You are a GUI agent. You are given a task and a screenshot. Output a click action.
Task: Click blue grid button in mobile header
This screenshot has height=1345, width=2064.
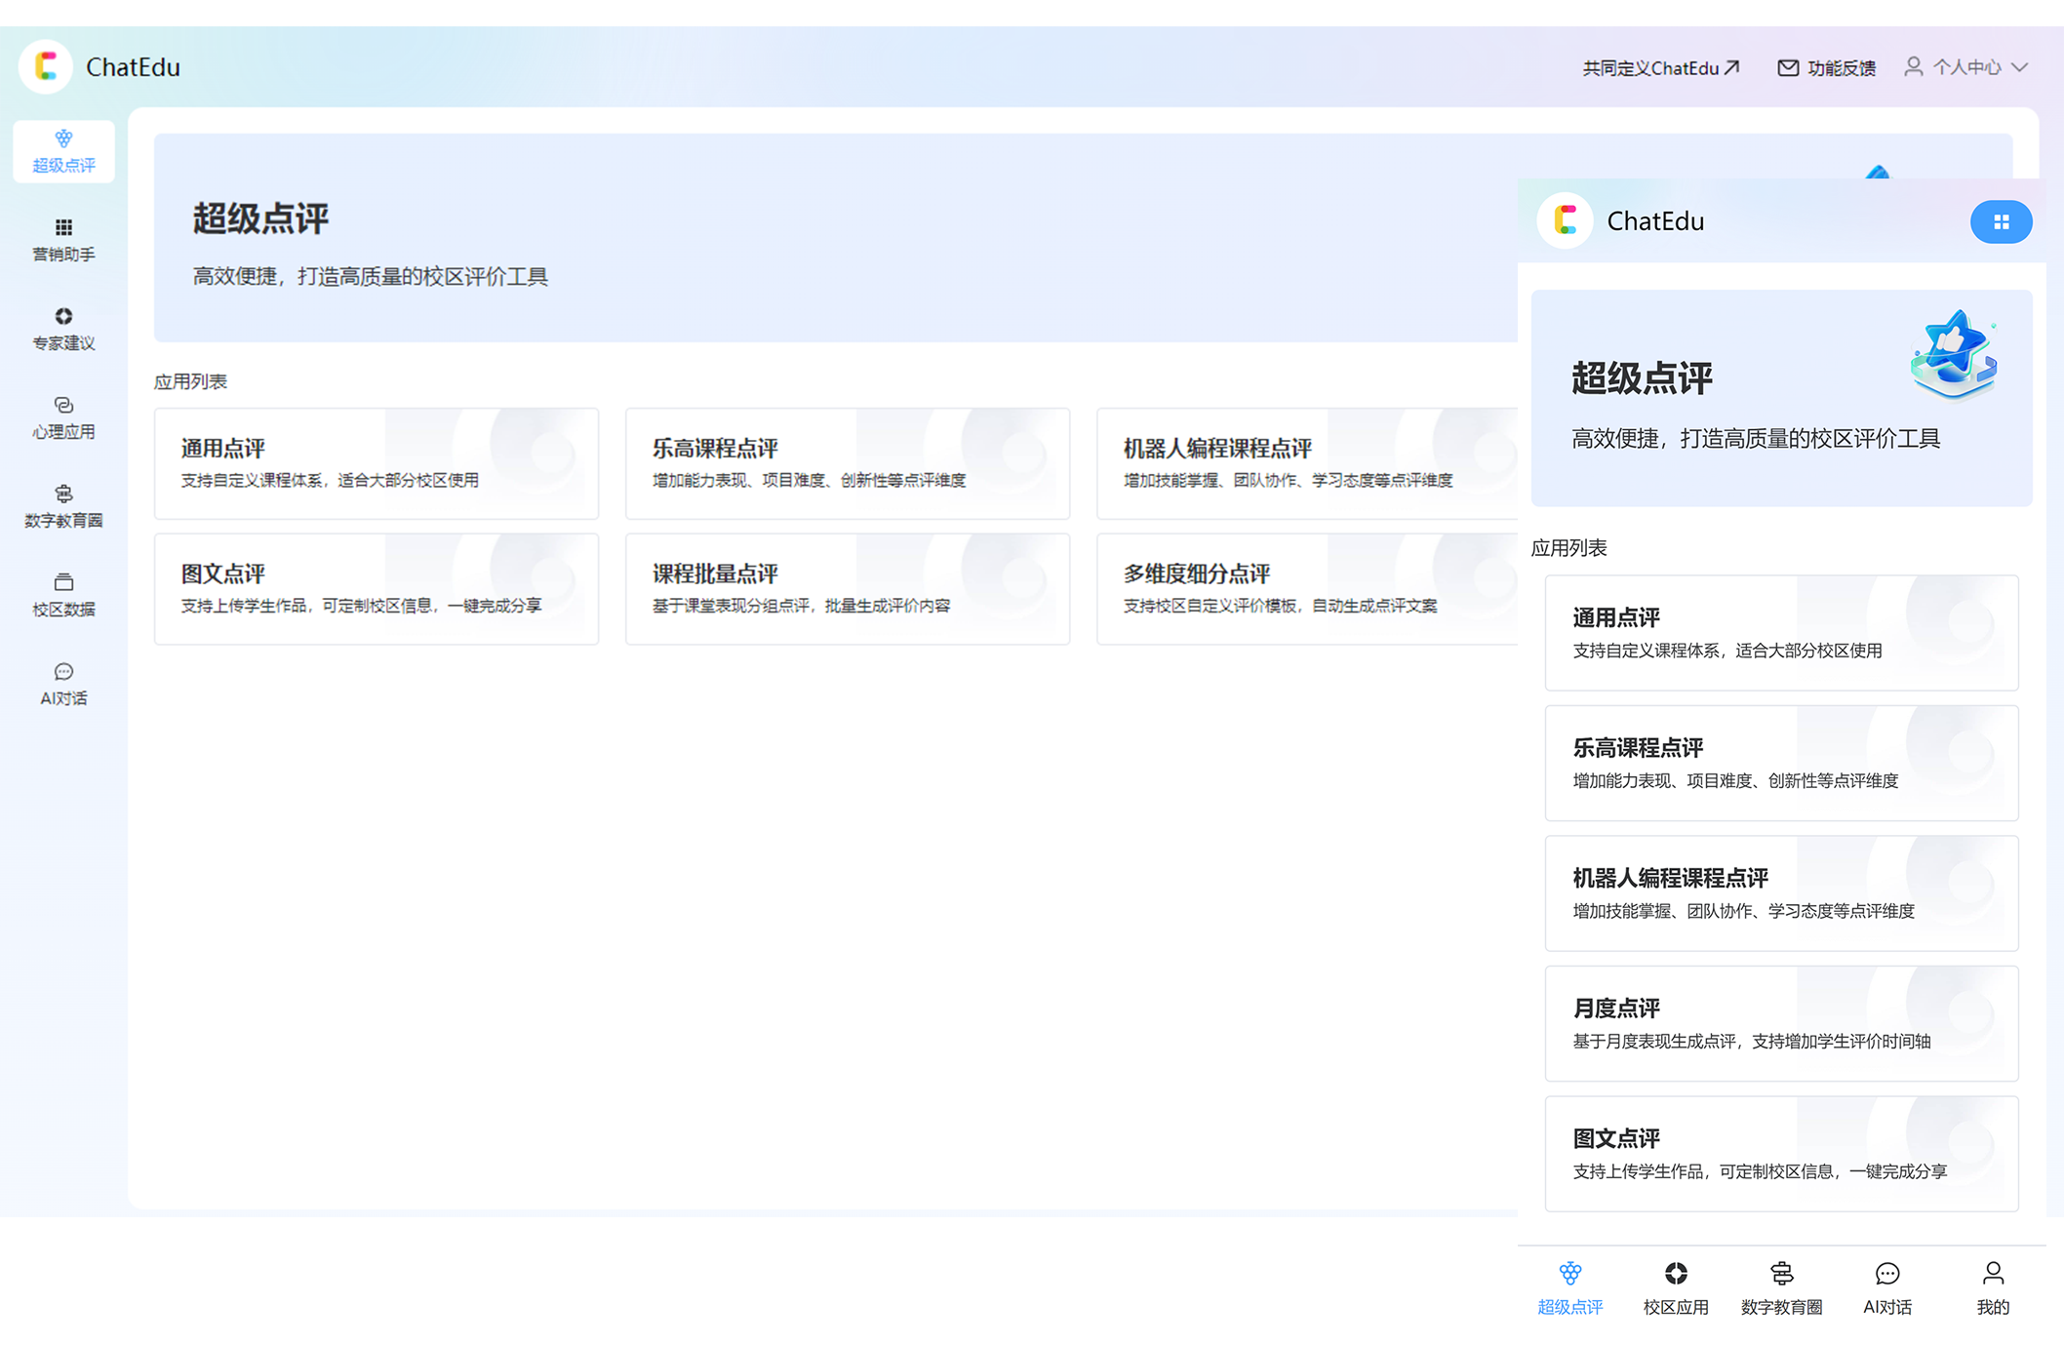(2000, 221)
